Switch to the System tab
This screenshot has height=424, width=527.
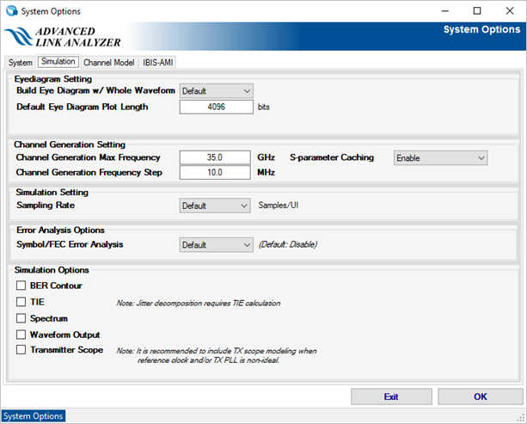pyautogui.click(x=20, y=63)
